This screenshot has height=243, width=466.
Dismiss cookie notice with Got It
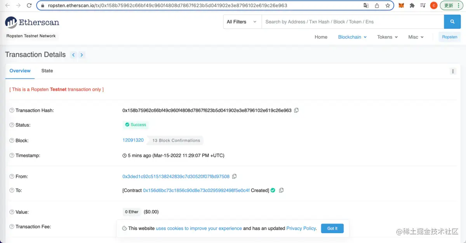click(332, 228)
